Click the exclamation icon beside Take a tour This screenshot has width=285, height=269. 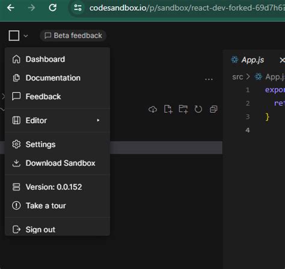pos(16,205)
